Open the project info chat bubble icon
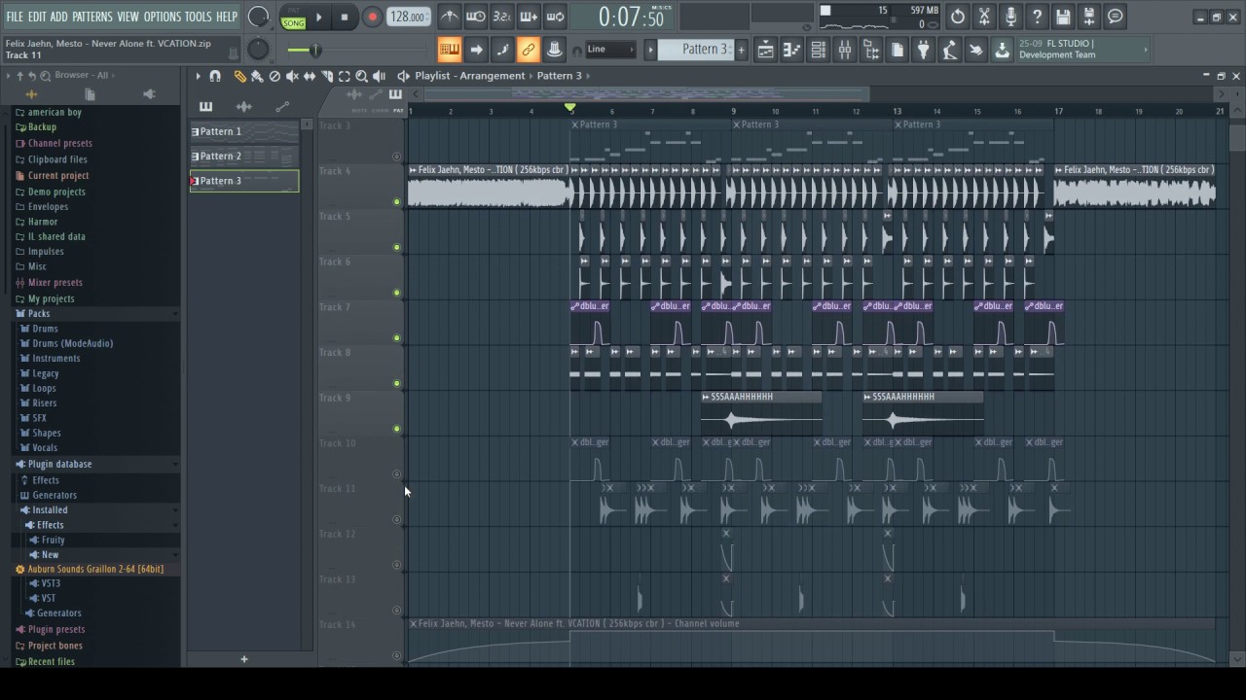This screenshot has height=700, width=1246. 1116,17
